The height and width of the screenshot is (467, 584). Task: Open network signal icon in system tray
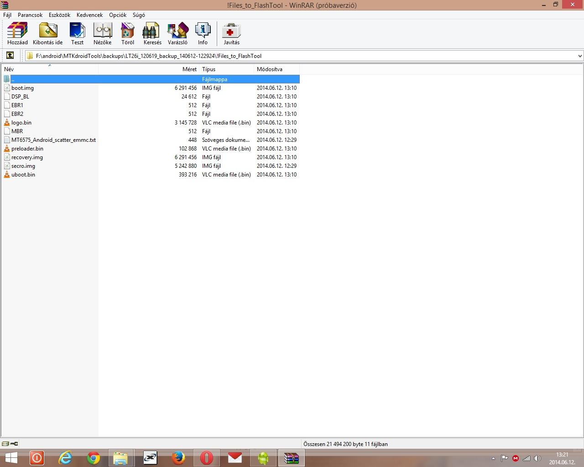526,458
